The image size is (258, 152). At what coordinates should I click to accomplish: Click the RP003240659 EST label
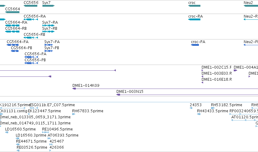tap(244, 111)
